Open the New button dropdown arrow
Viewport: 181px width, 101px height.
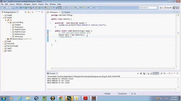point(5,8)
